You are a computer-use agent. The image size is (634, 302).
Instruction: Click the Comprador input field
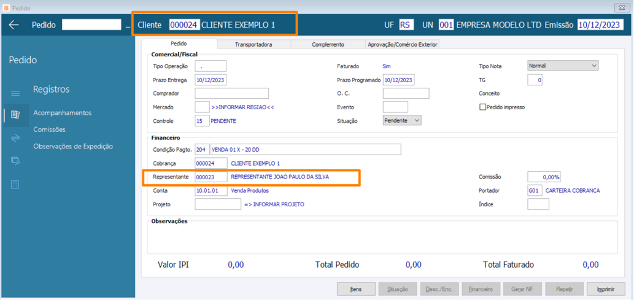(231, 93)
